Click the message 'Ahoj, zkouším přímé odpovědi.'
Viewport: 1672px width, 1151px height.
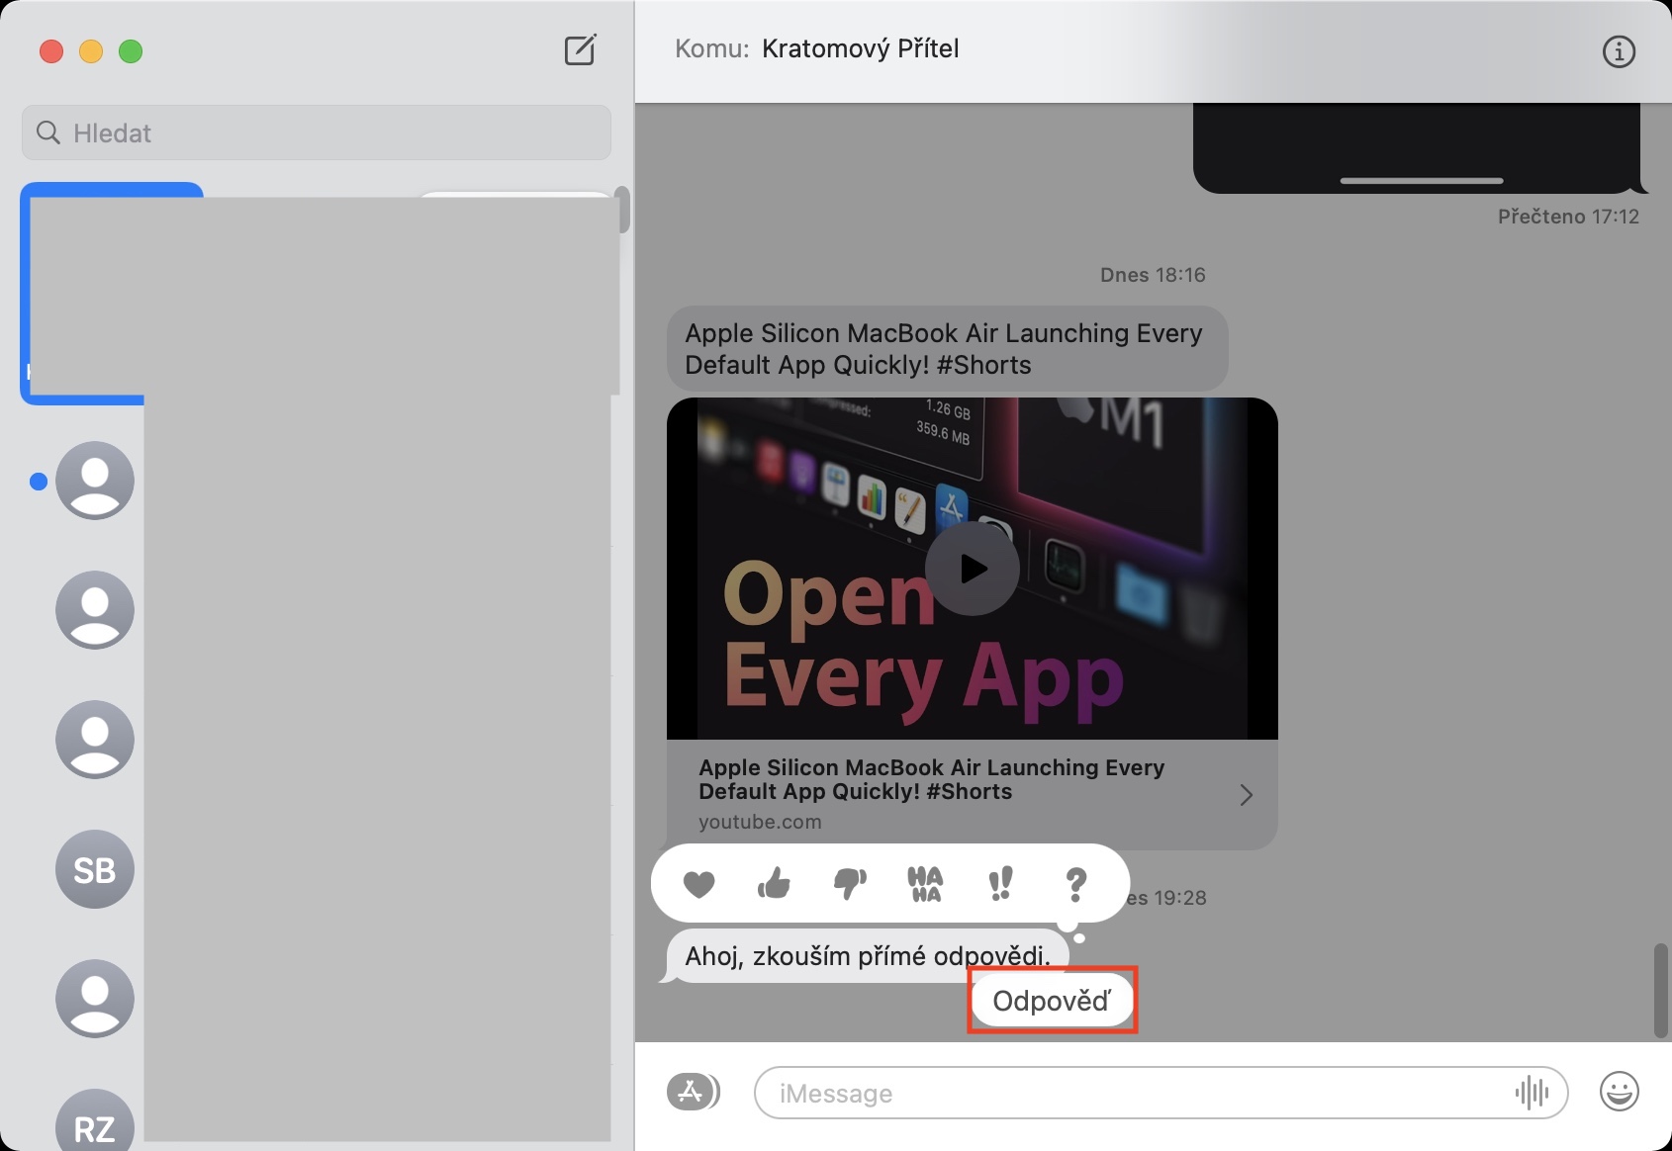(868, 956)
